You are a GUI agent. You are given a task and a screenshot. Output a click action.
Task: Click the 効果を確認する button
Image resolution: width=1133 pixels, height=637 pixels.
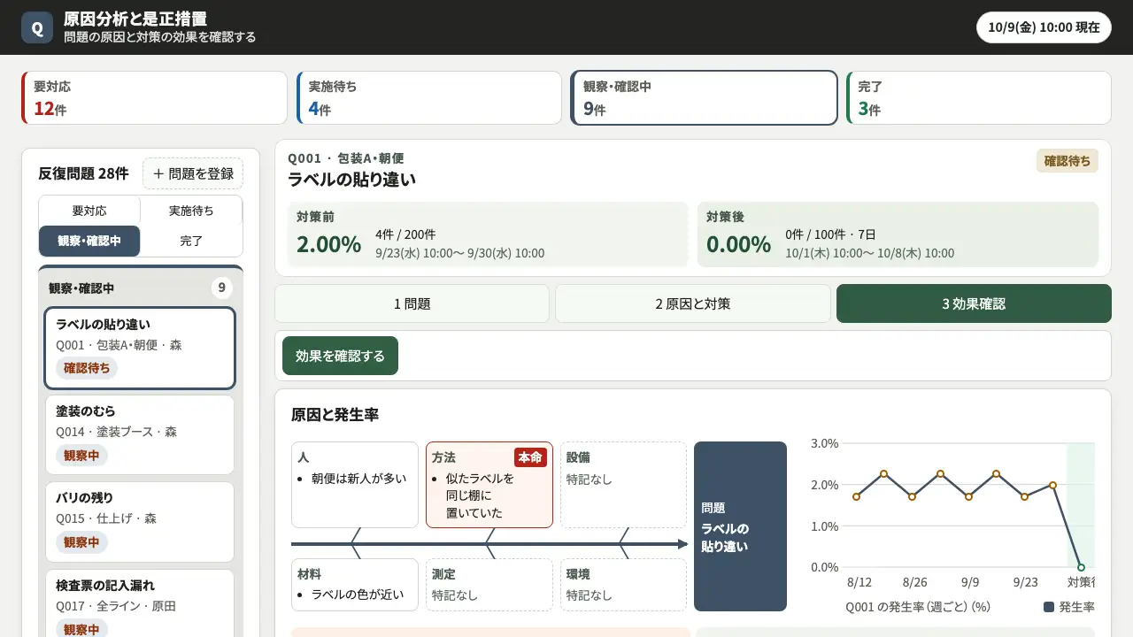(x=340, y=356)
